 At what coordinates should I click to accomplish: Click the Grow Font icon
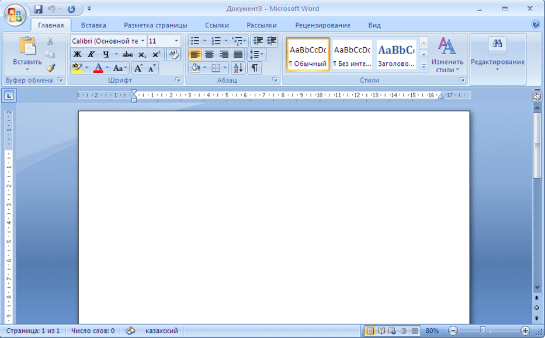[x=138, y=68]
